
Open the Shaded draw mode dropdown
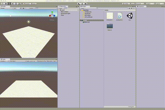coord(7,8)
